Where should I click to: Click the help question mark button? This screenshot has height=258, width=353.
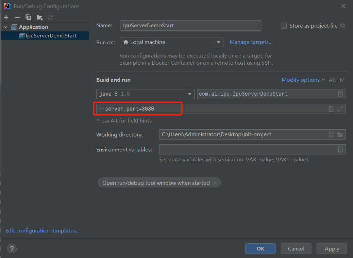click(x=12, y=248)
